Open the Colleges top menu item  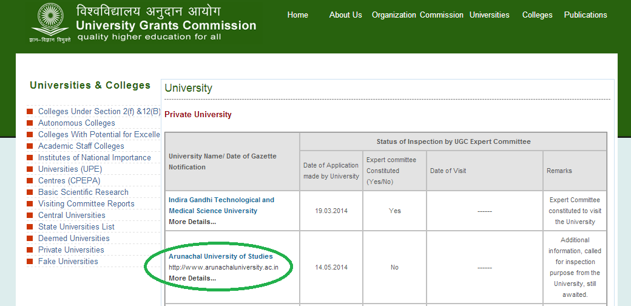pos(537,15)
